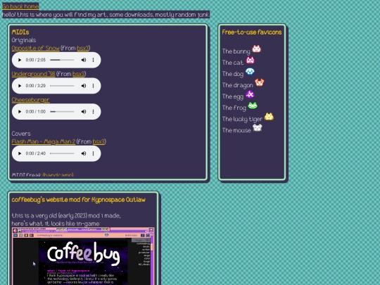Seek in the Underground '98 progress bar
This screenshot has height=285, width=380.
[x=62, y=86]
